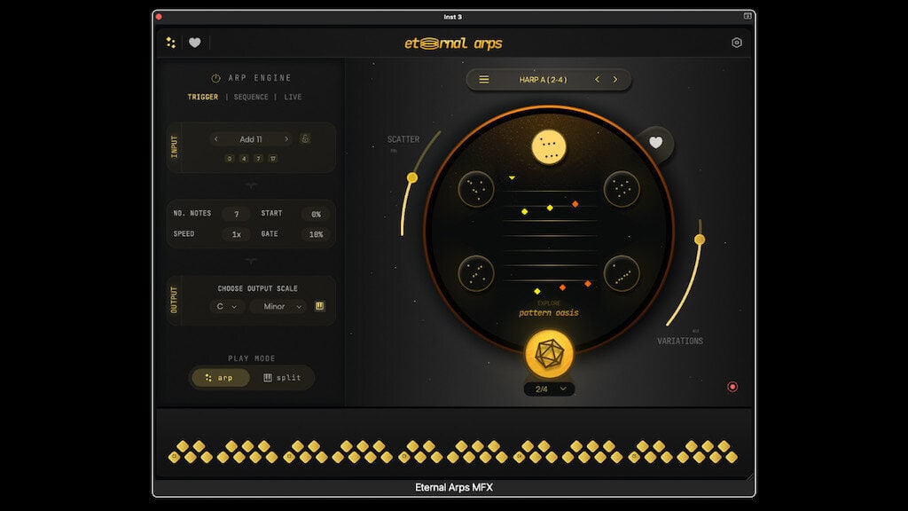Click the keyboard icon beside Minor scale
The image size is (908, 511).
[x=319, y=306]
